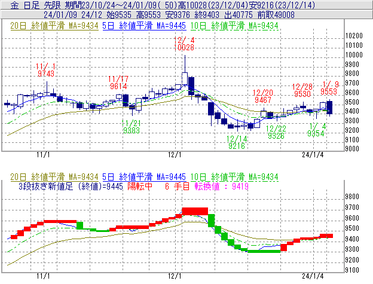Viewport: 373px width, 284px height.
Task: Click the 高9553 value in second header row
Action: click(x=148, y=15)
